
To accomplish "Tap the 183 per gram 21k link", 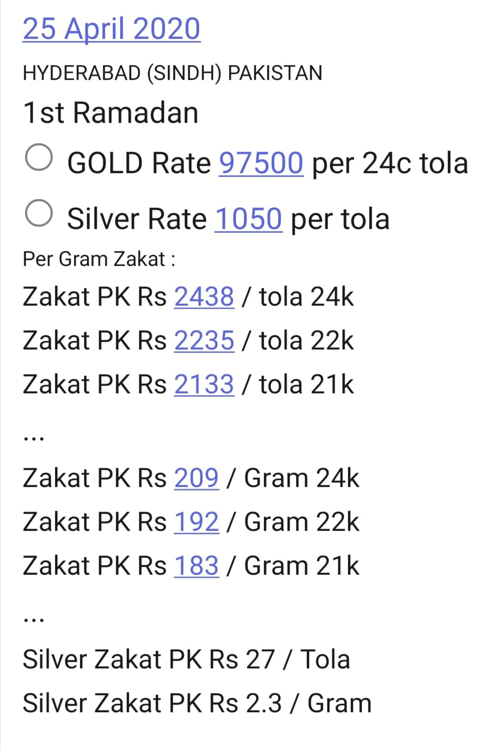I will coord(196,566).
